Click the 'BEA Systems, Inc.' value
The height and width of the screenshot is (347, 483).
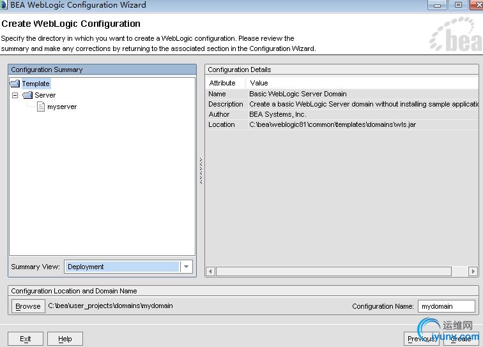(x=277, y=114)
